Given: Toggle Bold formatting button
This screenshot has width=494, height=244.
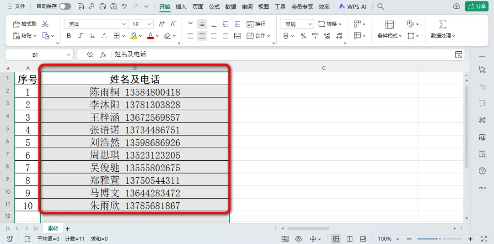Looking at the screenshot, I should pos(69,36).
